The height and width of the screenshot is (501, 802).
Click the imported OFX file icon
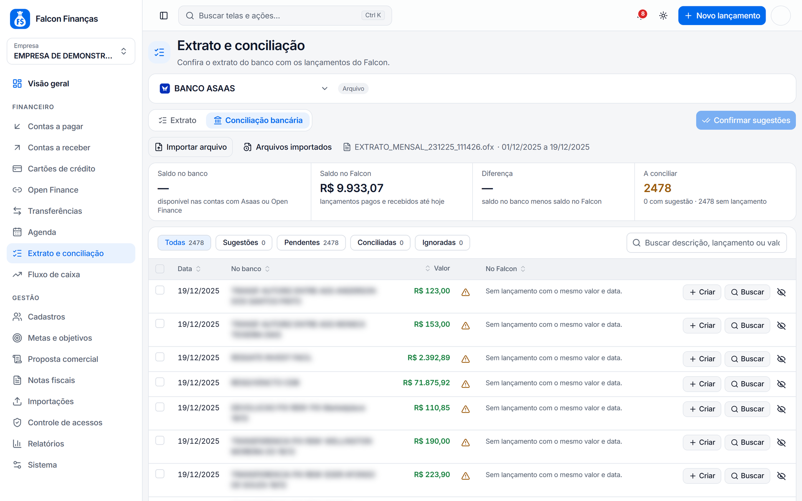pyautogui.click(x=347, y=147)
